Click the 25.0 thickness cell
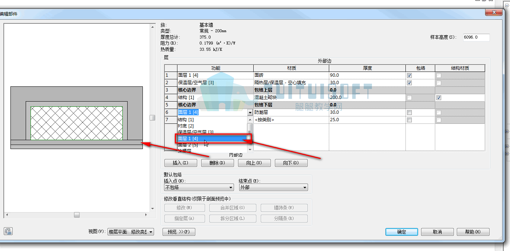 (x=367, y=120)
